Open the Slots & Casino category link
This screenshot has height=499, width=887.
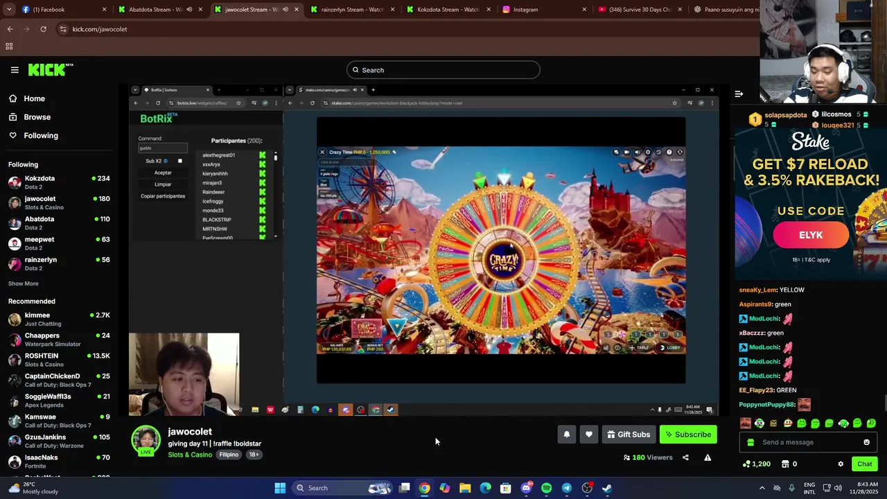tap(190, 455)
